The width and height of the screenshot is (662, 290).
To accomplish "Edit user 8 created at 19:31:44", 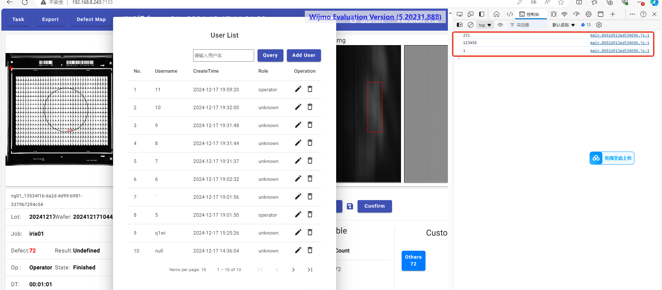I will pos(298,143).
